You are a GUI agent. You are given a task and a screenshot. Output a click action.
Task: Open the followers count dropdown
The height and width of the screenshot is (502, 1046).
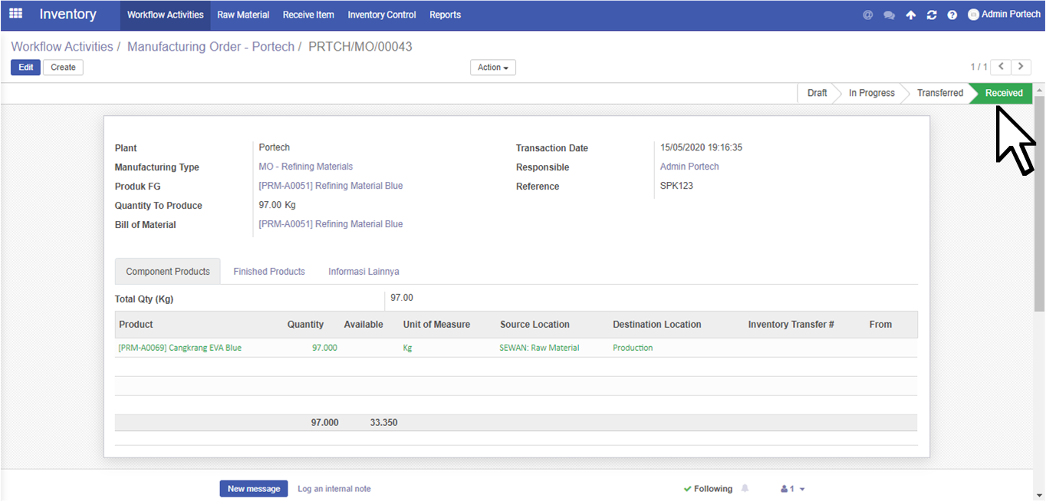pos(792,489)
